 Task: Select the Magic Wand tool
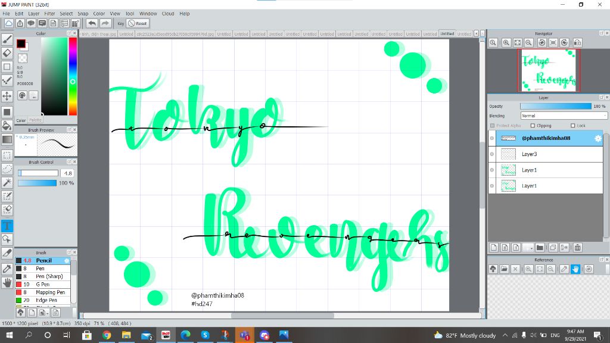click(x=7, y=182)
